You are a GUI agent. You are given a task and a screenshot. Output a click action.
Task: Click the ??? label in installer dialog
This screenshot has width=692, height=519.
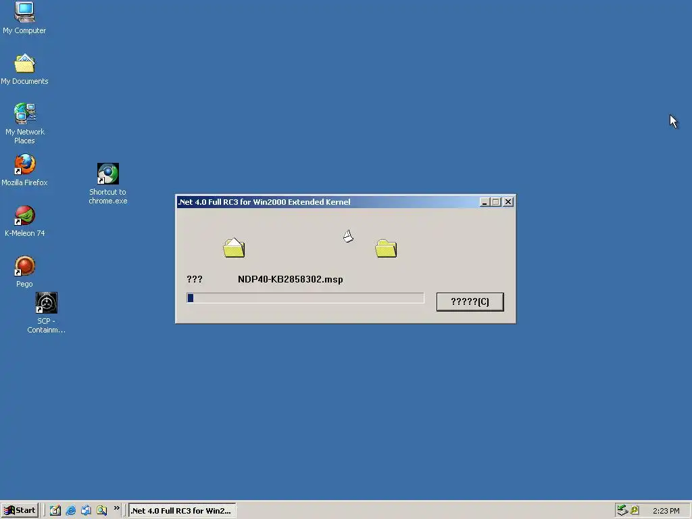click(x=195, y=279)
